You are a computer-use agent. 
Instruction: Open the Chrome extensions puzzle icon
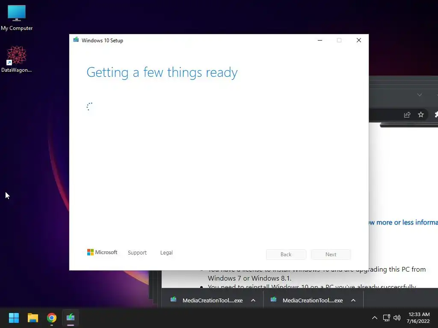tap(436, 114)
